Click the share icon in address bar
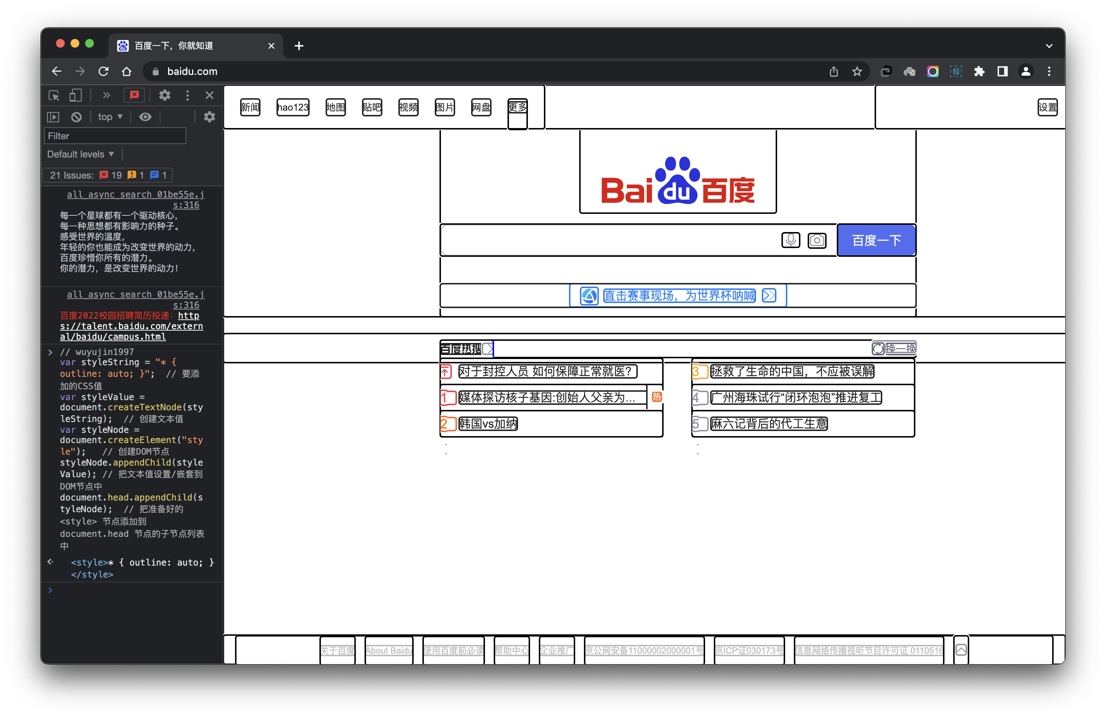 coord(834,71)
